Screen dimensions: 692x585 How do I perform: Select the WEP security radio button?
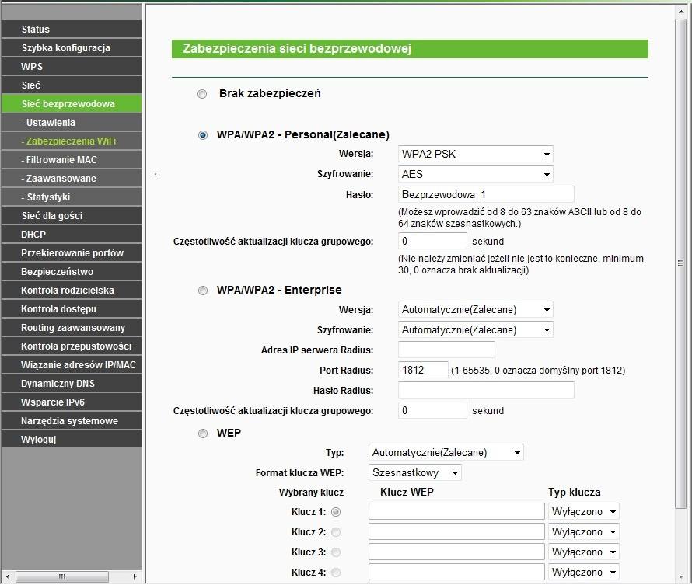[202, 433]
